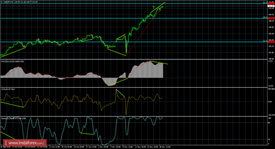The height and width of the screenshot is (149, 275).
Task: Select the green divergence line on MACD peak
Action: tap(159, 62)
